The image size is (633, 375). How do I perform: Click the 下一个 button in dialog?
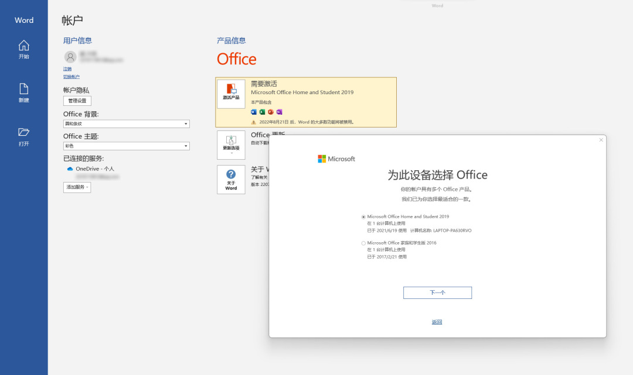437,293
